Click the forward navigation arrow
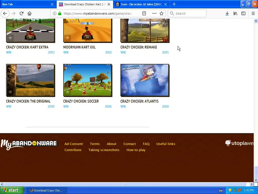 tap(14, 13)
